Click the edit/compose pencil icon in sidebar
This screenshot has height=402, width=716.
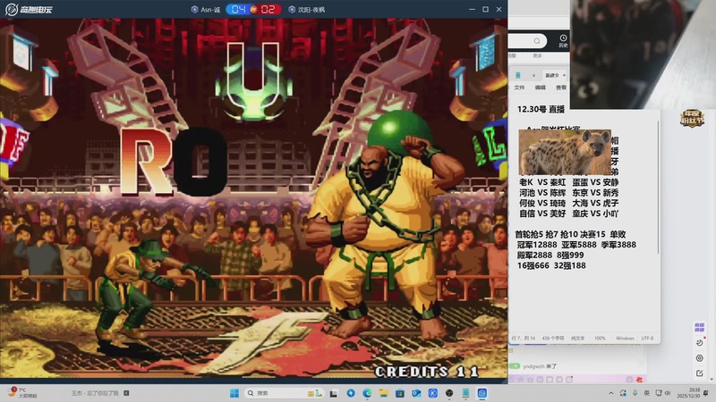pyautogui.click(x=700, y=373)
